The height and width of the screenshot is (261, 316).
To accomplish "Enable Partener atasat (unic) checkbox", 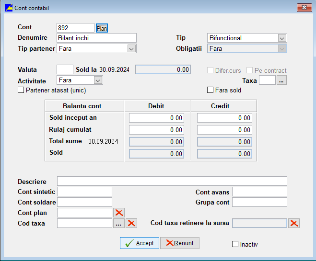I will [21, 90].
